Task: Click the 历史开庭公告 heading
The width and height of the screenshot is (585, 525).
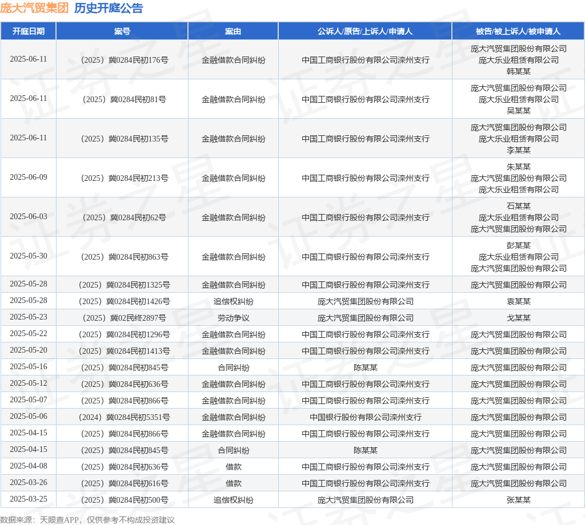Action: point(109,8)
